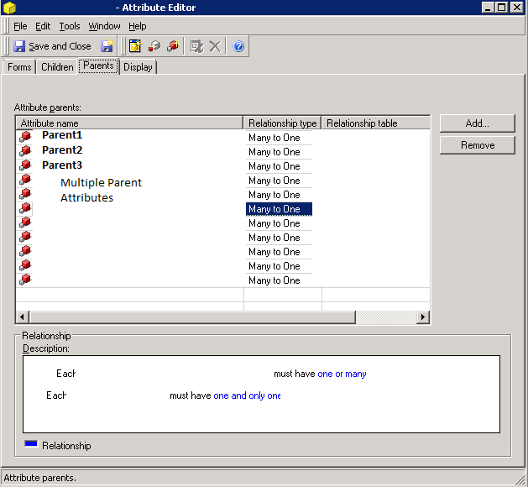Click the Save and New disk icon

tap(107, 46)
